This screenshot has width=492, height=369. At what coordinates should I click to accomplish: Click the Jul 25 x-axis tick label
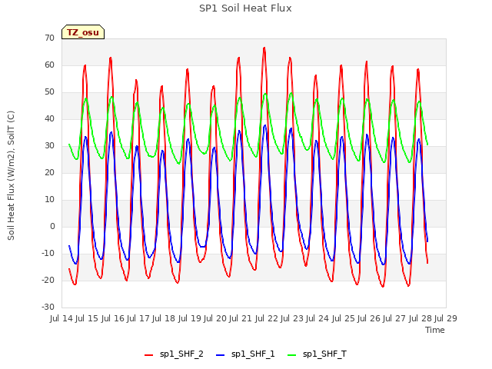click(x=344, y=318)
